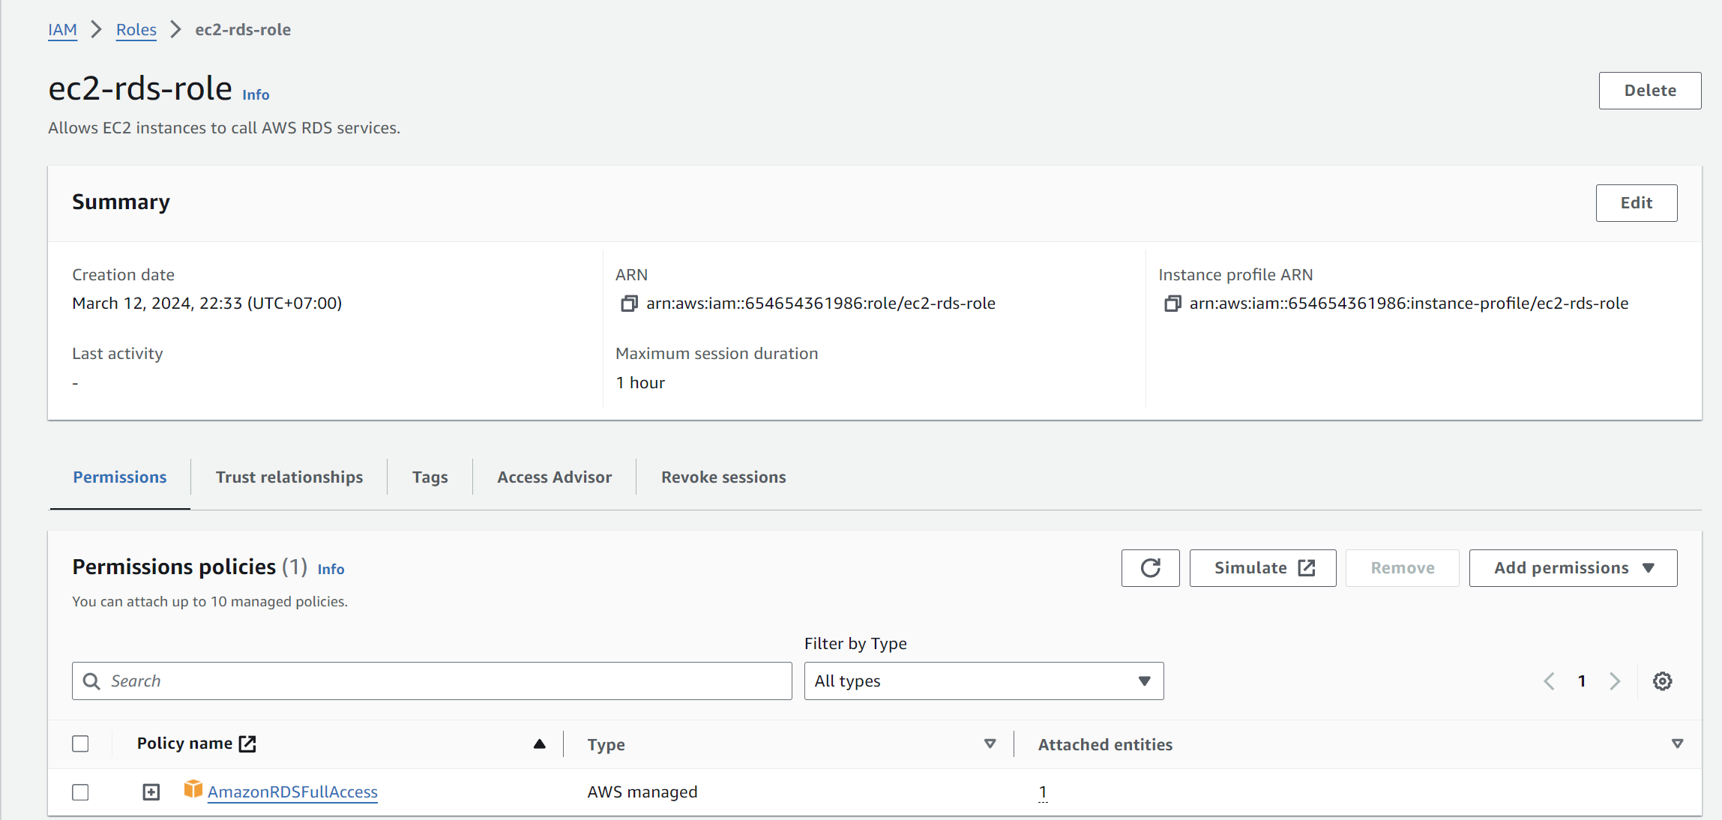Click the AmazonRDSFullAccess policy cube icon
This screenshot has height=820, width=1722.
point(193,789)
